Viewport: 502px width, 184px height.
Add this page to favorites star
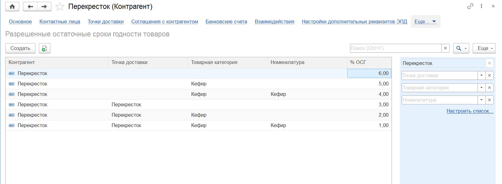coord(60,7)
